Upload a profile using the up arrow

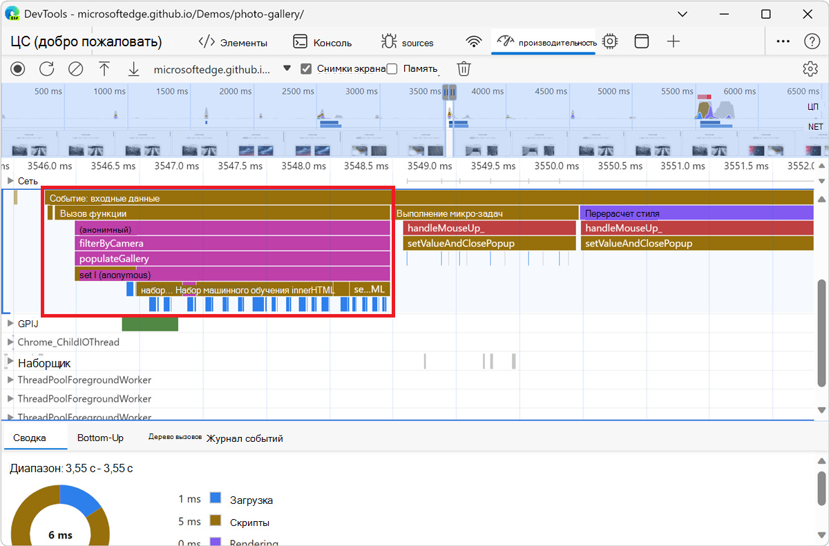coord(104,69)
